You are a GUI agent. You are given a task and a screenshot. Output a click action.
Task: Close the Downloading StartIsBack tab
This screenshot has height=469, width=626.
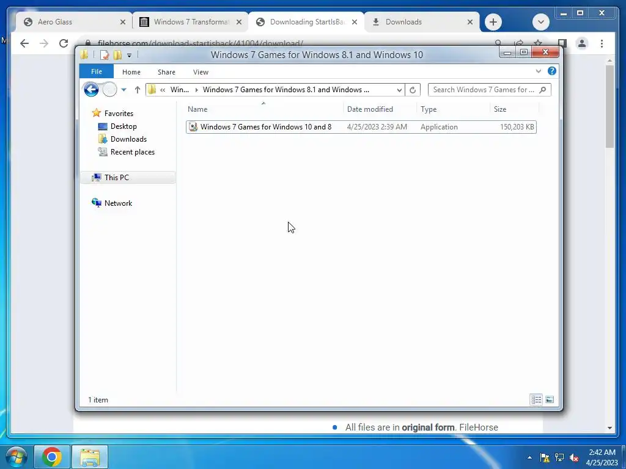[x=355, y=23]
